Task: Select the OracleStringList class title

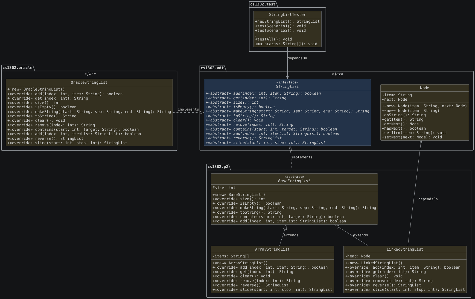Action: coord(89,82)
